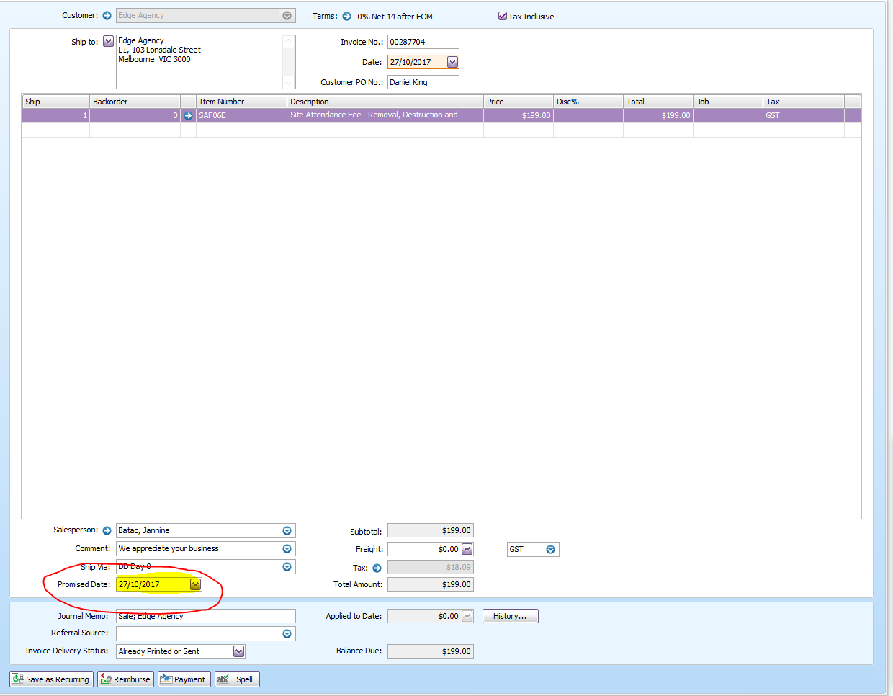Open the invoice Date dropdown calendar

[x=452, y=62]
